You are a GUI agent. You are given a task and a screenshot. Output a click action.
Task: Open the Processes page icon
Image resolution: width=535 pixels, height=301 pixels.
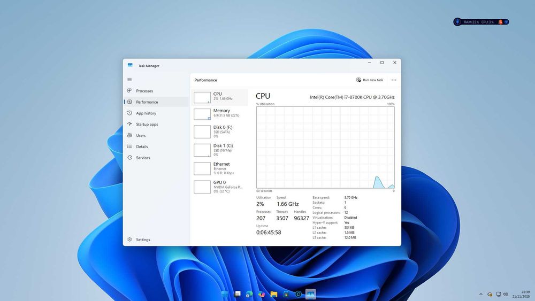[129, 91]
